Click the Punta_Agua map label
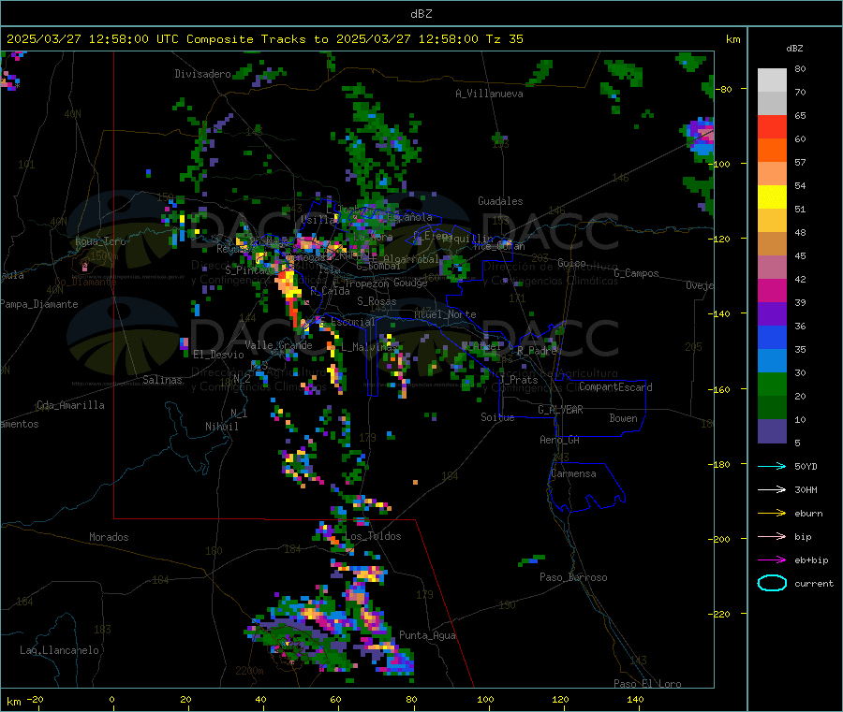The height and width of the screenshot is (712, 843). click(x=427, y=635)
